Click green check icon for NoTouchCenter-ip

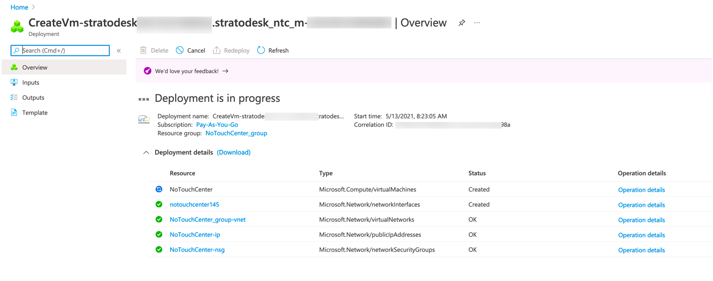[159, 234]
